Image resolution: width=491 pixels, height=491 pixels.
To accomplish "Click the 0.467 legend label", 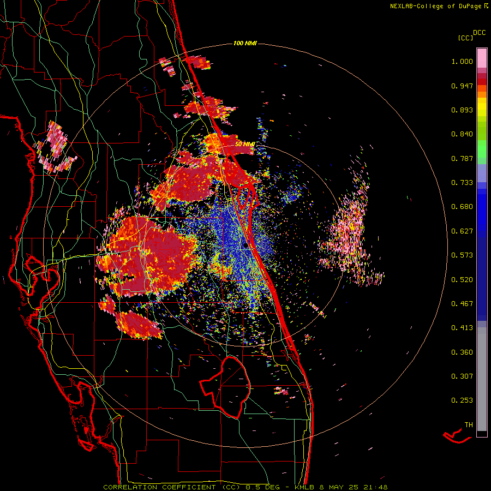I will pos(462,303).
